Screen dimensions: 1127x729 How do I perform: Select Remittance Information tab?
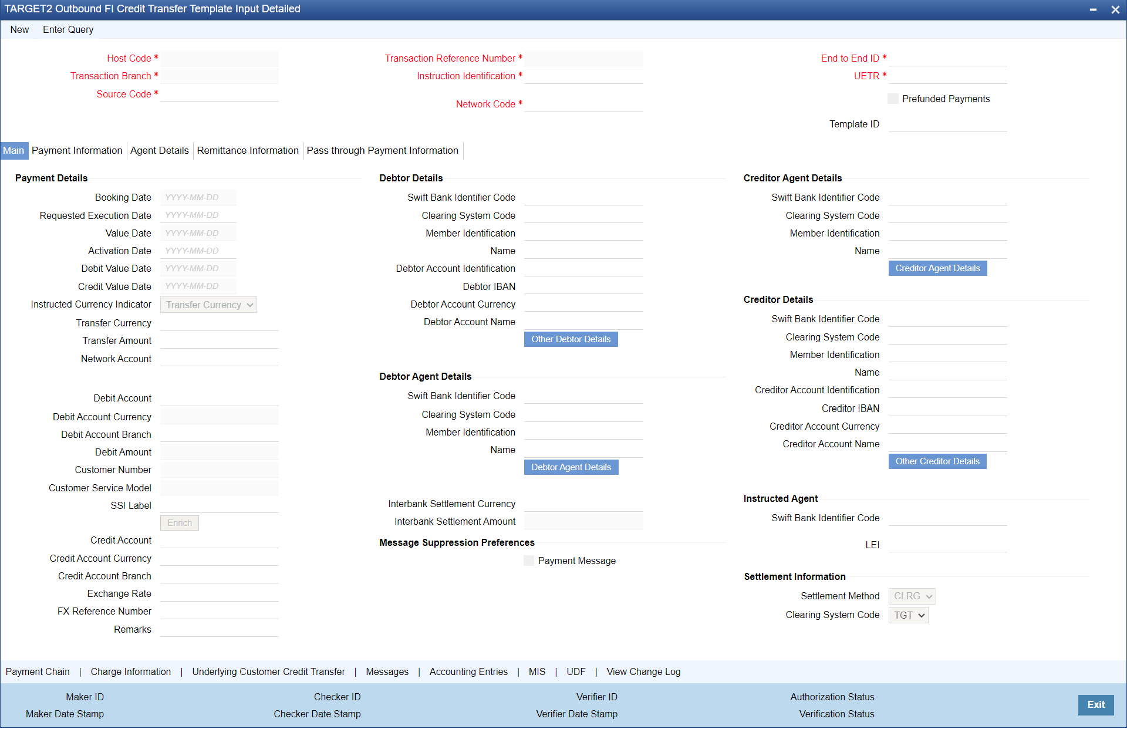(248, 150)
